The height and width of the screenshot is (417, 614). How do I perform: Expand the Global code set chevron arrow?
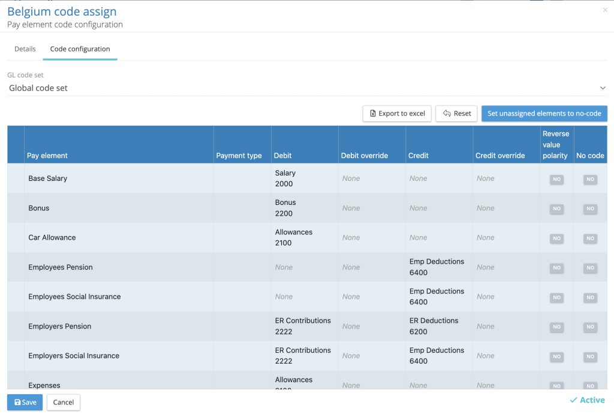pyautogui.click(x=603, y=88)
